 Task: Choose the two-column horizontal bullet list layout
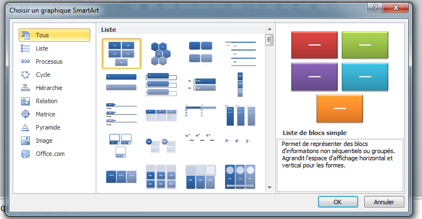pos(200,111)
